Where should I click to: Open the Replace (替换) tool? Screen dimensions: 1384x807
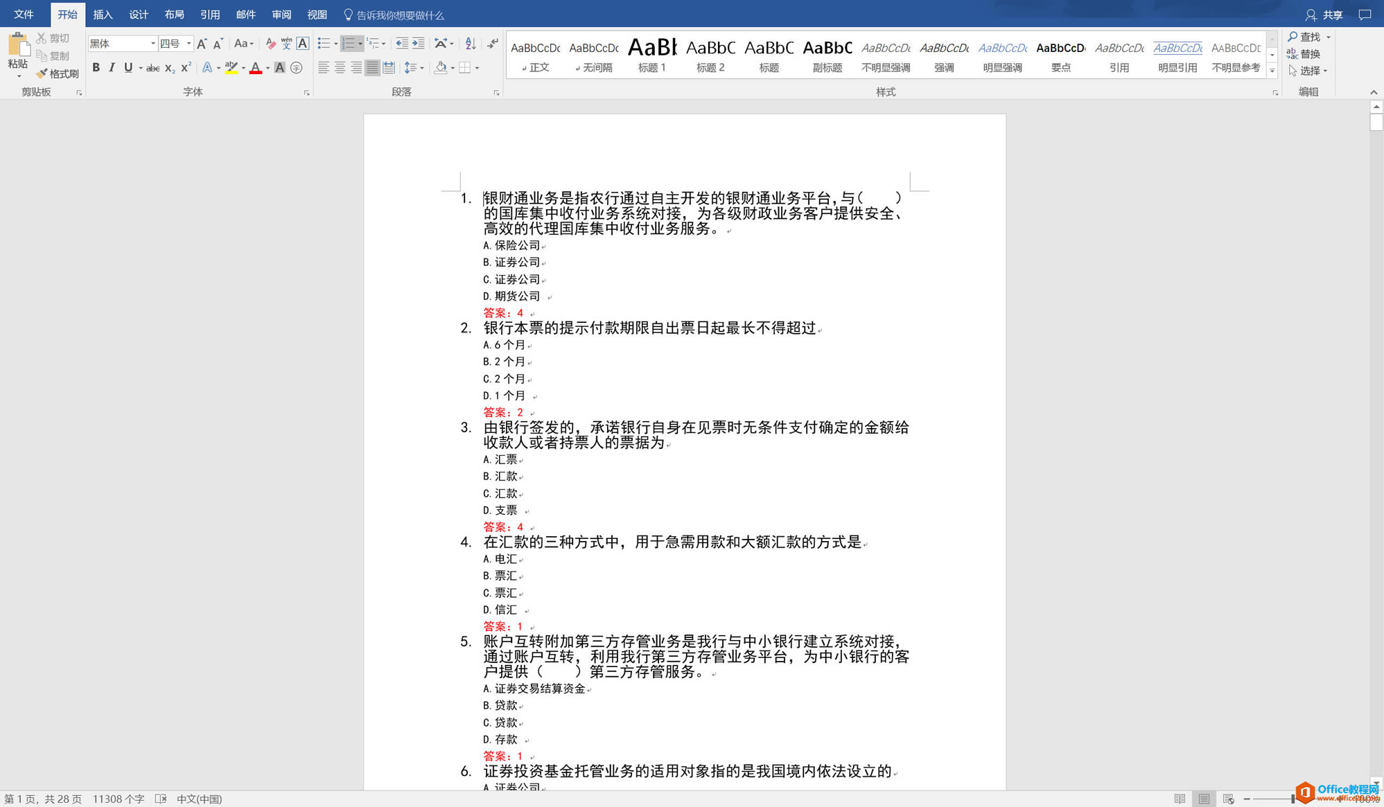[1311, 53]
